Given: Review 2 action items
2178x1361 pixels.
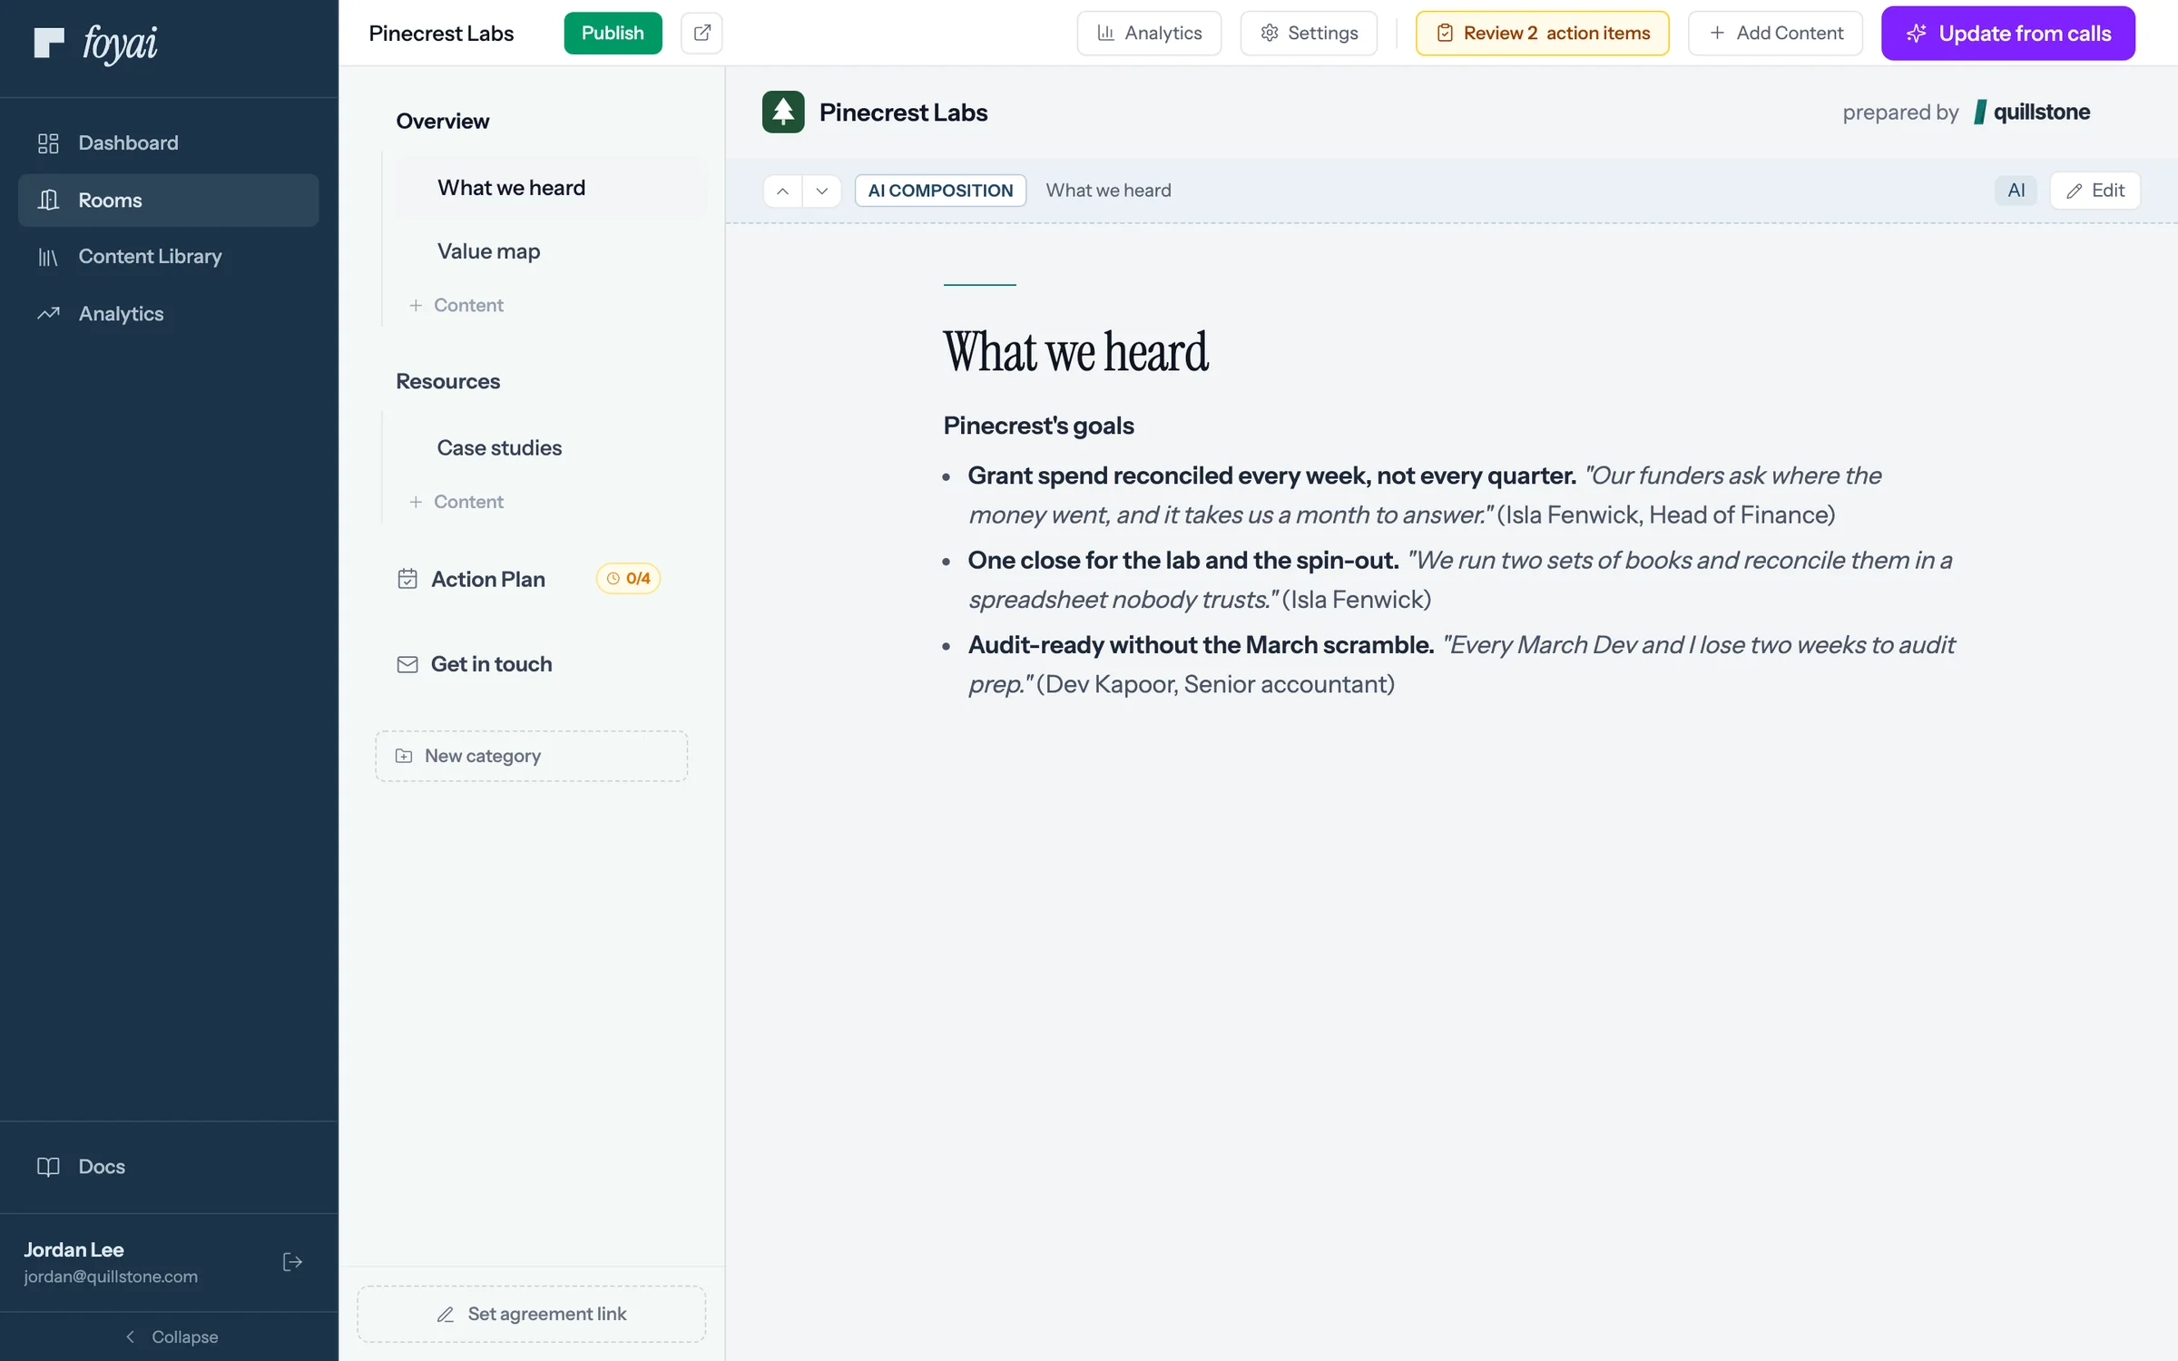Looking at the screenshot, I should (1542, 34).
